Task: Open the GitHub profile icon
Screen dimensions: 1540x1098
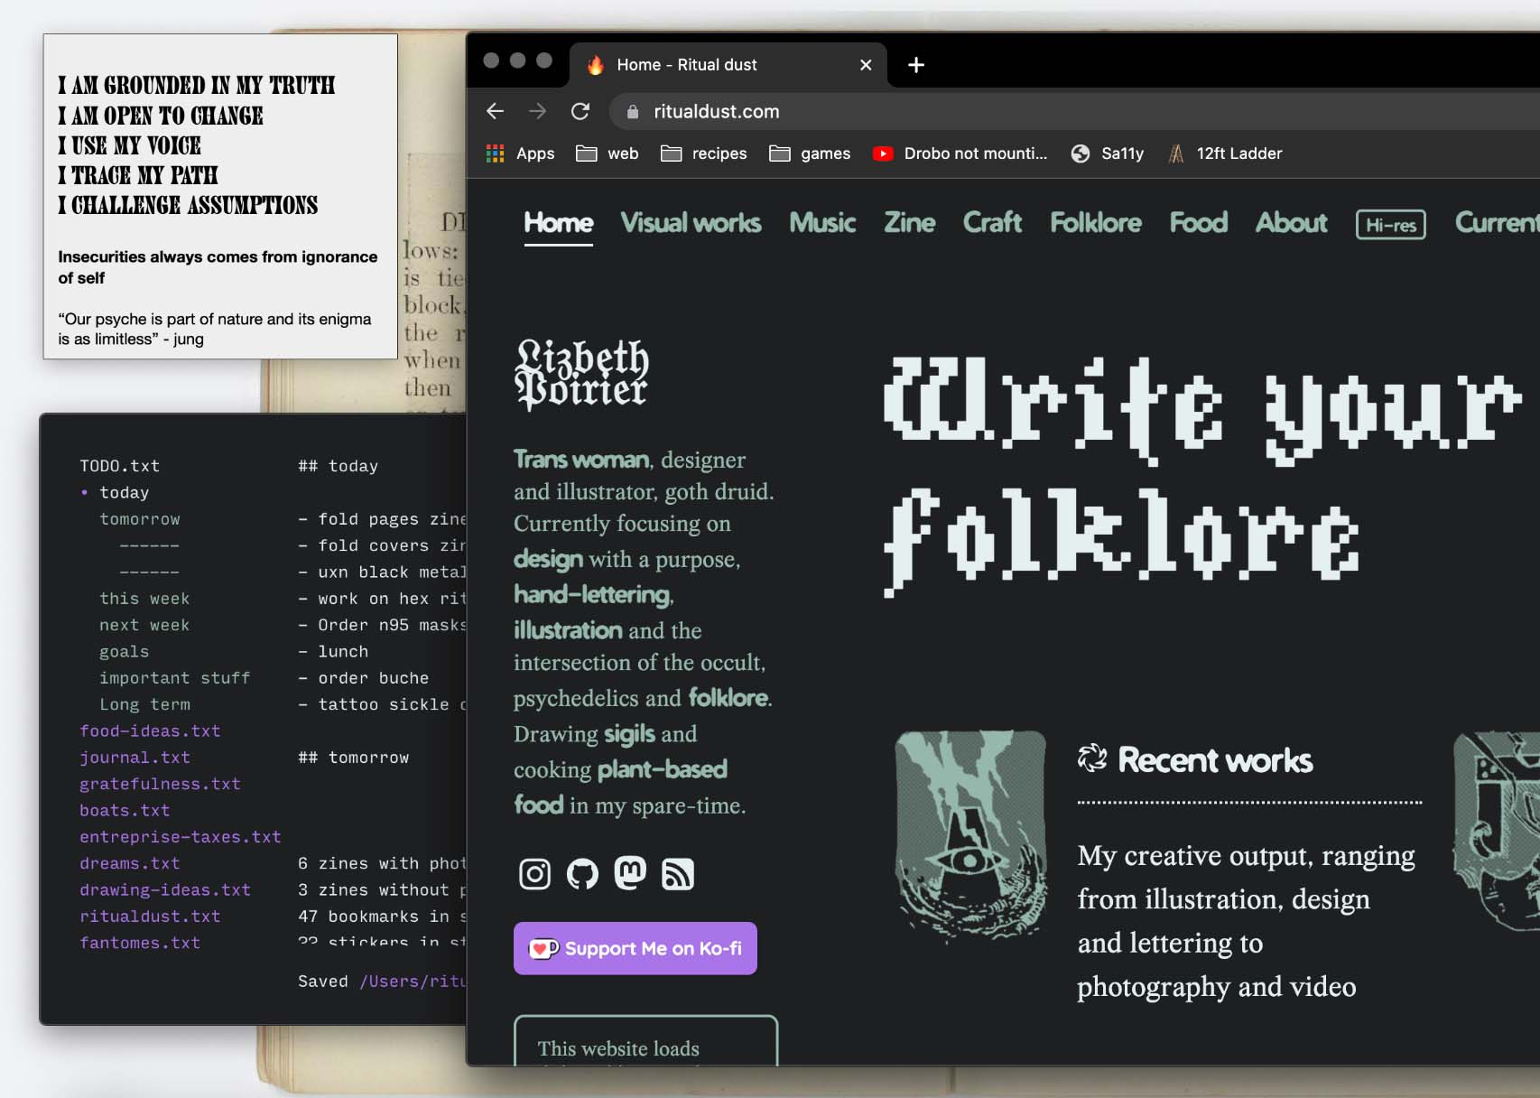Action: [x=582, y=874]
